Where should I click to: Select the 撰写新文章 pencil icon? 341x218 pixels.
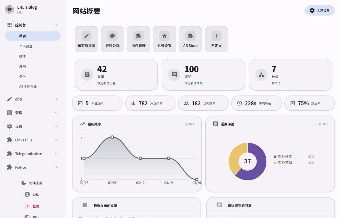pos(86,35)
